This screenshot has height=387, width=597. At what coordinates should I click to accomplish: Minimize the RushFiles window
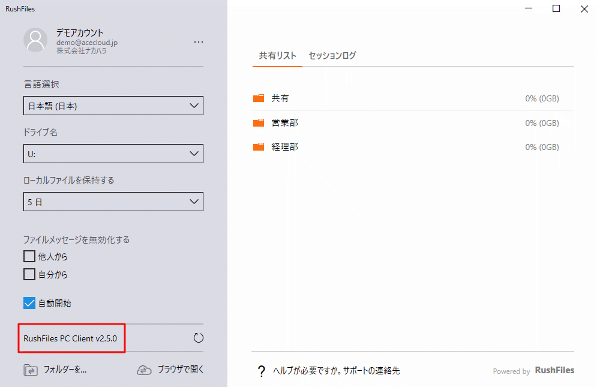pyautogui.click(x=529, y=8)
